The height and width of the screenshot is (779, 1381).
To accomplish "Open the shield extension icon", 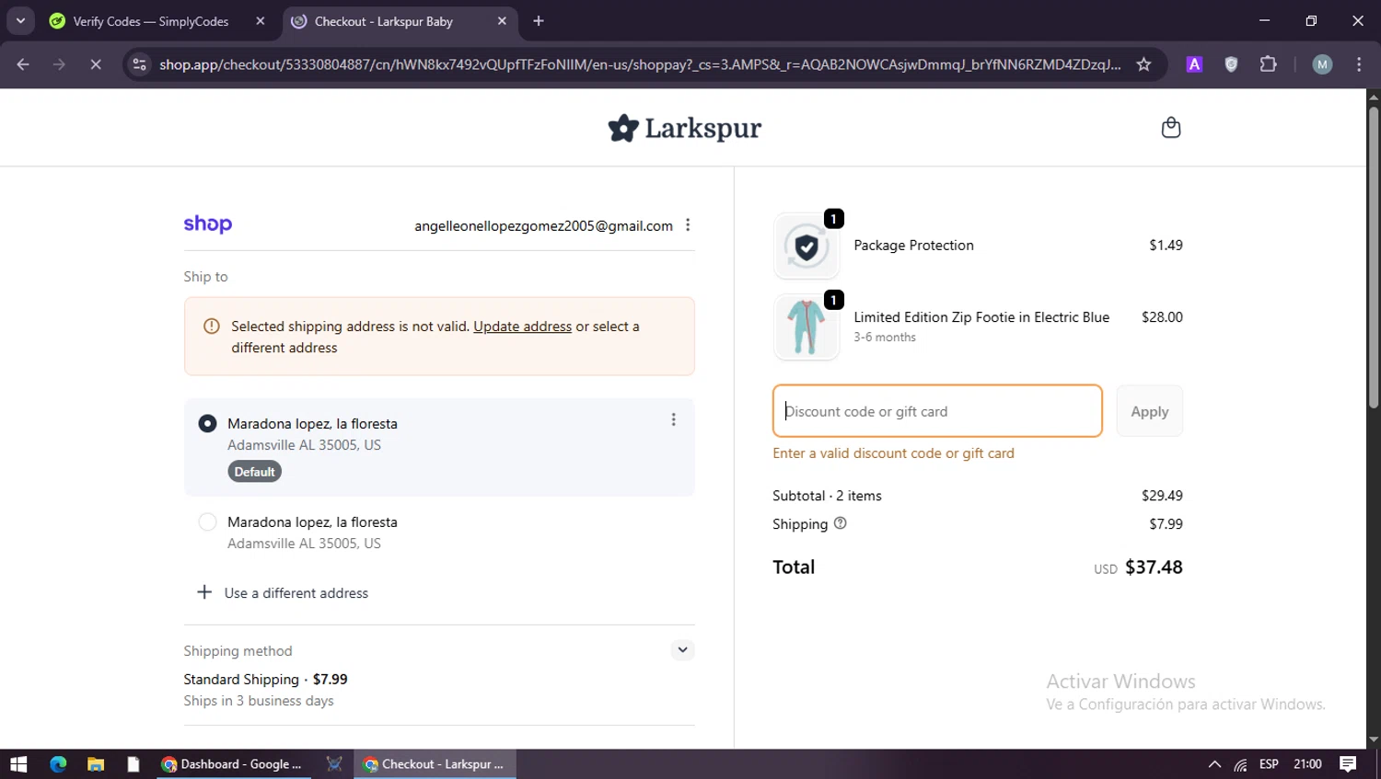I will pos(1231,64).
